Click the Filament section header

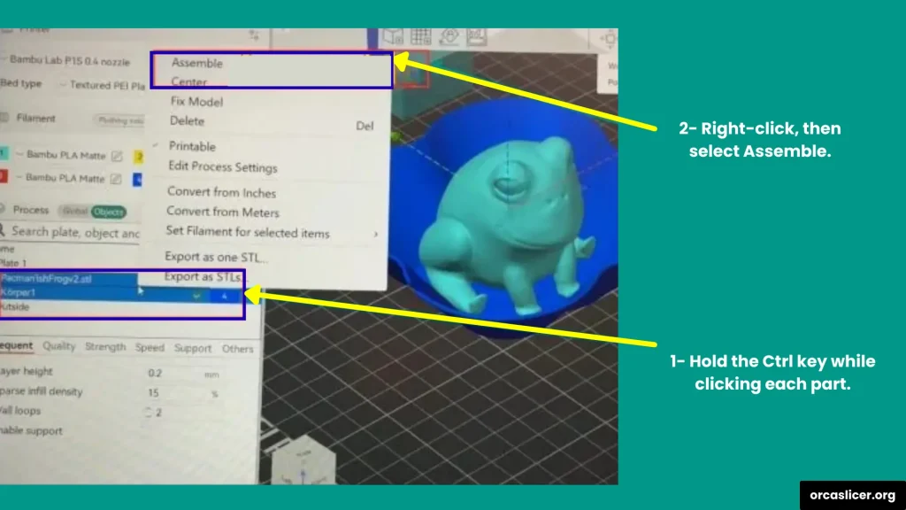[x=35, y=118]
